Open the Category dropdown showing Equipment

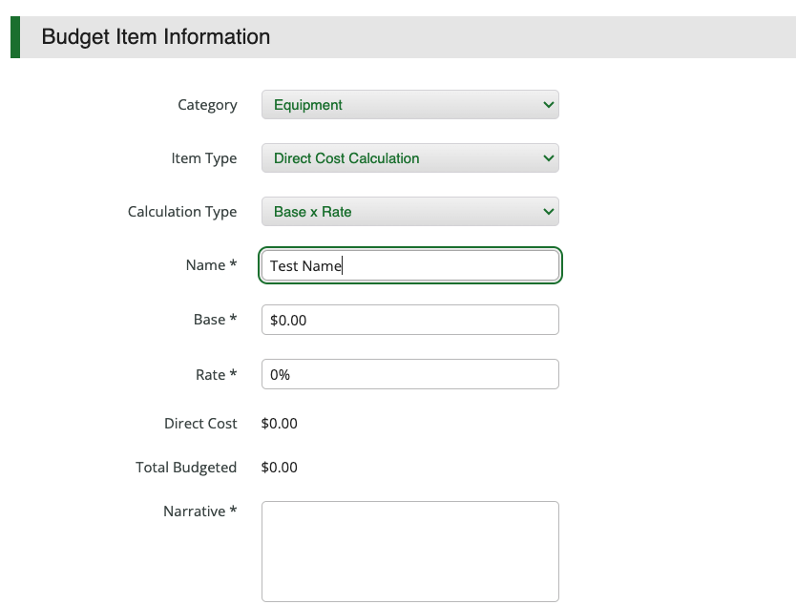click(x=409, y=105)
